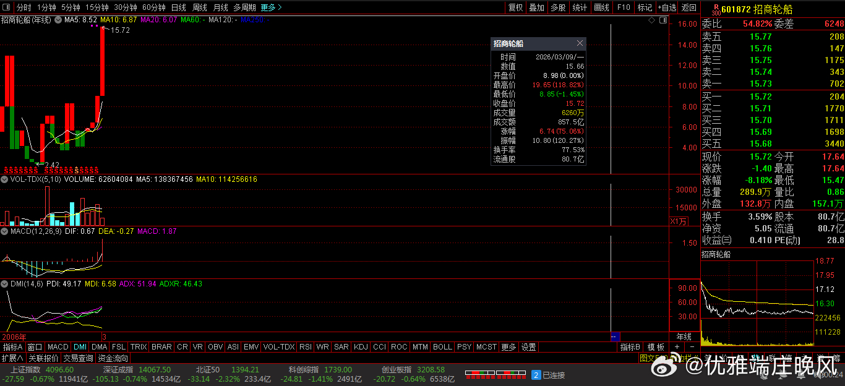845x386 pixels.
Task: Select the BOLL indicator tab
Action: click(x=442, y=347)
